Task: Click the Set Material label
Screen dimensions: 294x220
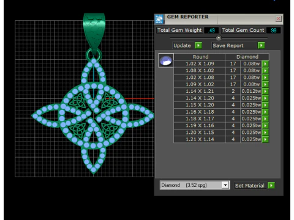Action: point(249,186)
